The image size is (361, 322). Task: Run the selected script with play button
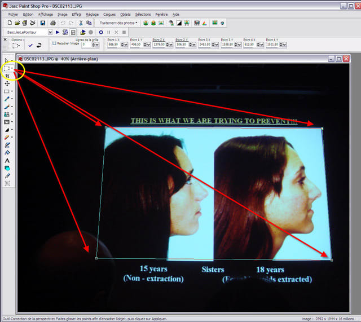58,32
